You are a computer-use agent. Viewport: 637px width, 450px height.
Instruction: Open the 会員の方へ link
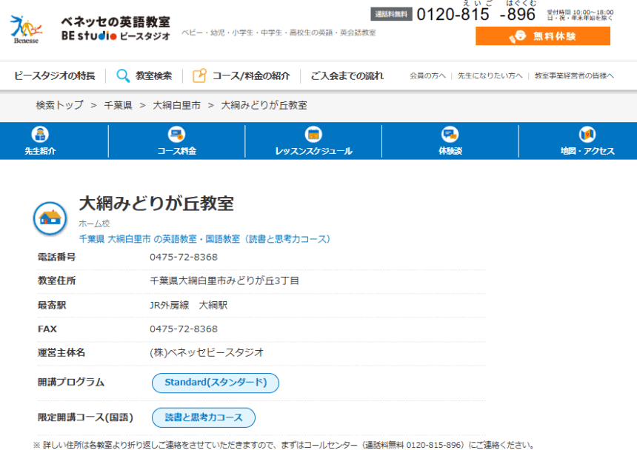[x=428, y=76]
